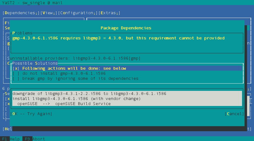Viewport: 254px width, 141px height.
Task: Click the libgmp3 downgrade details line
Action: 89,94
